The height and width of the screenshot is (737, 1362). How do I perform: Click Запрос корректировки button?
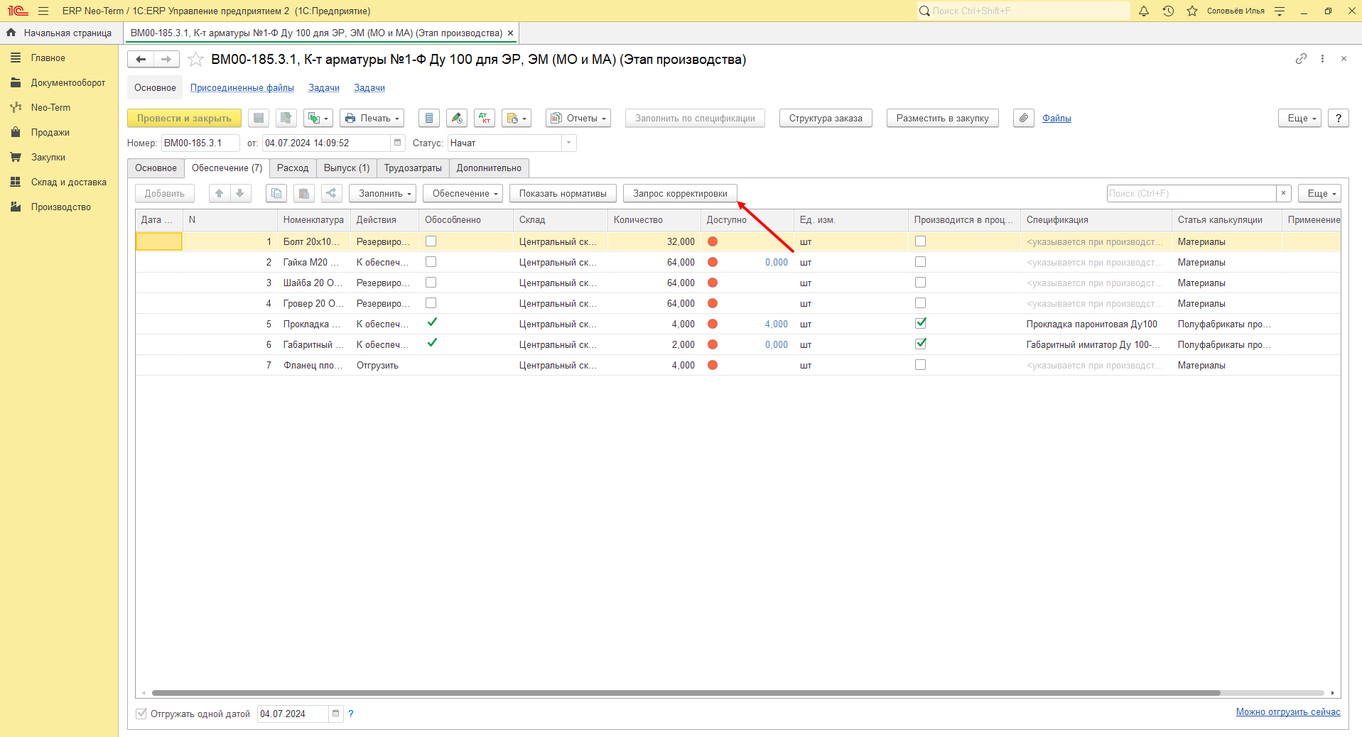coord(680,193)
